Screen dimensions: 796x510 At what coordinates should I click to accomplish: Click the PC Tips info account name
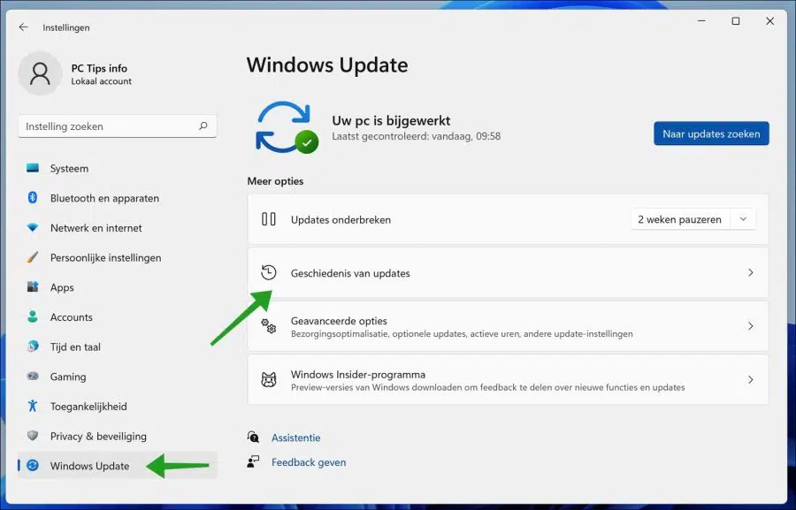(x=99, y=68)
